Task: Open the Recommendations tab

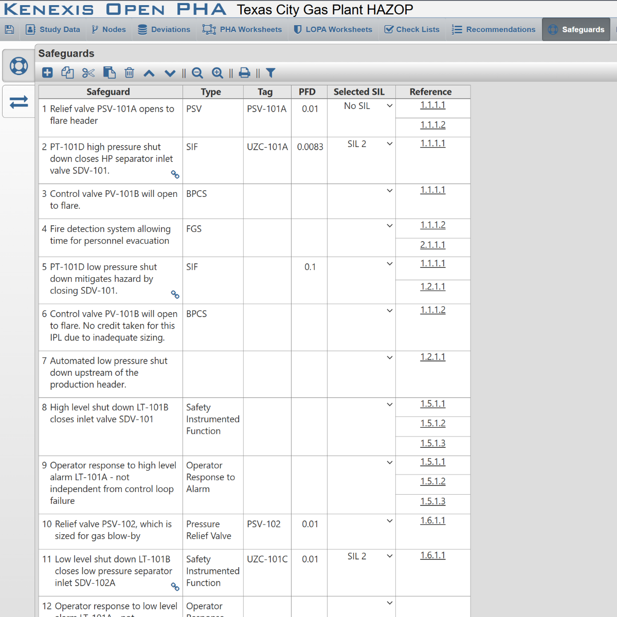Action: pos(494,29)
